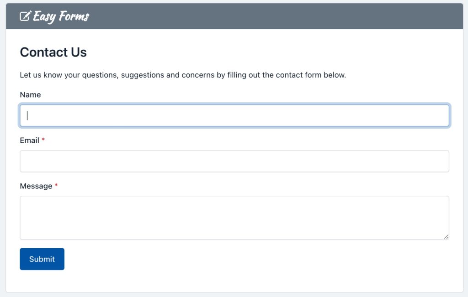Click the Submit button's text label
Image resolution: width=468 pixels, height=297 pixels.
click(x=42, y=259)
